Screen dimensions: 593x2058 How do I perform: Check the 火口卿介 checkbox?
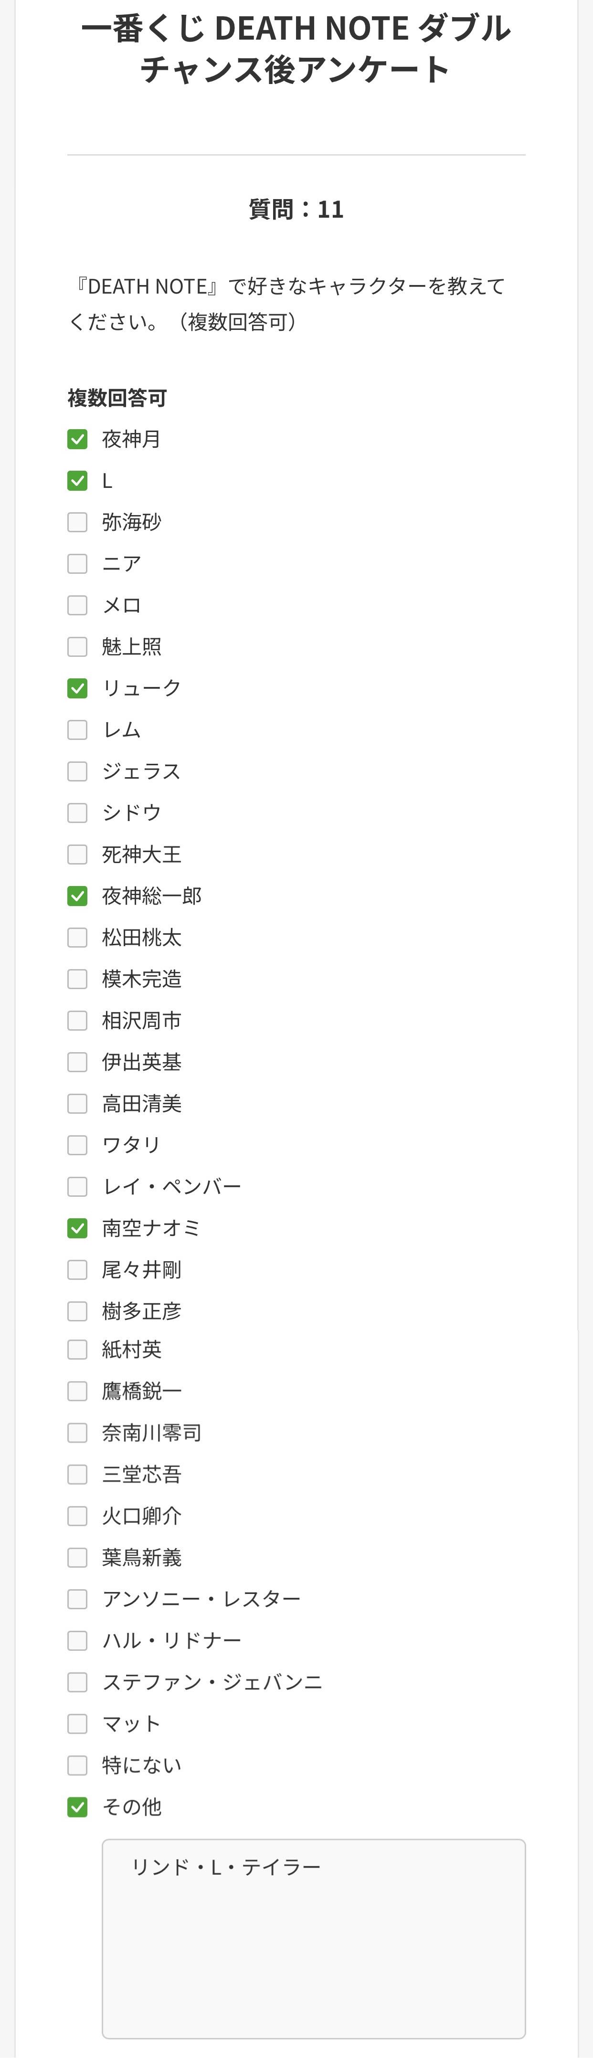click(77, 1516)
